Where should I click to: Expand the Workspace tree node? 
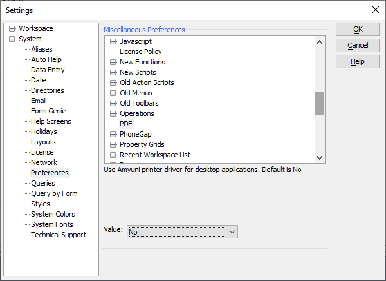[12, 28]
